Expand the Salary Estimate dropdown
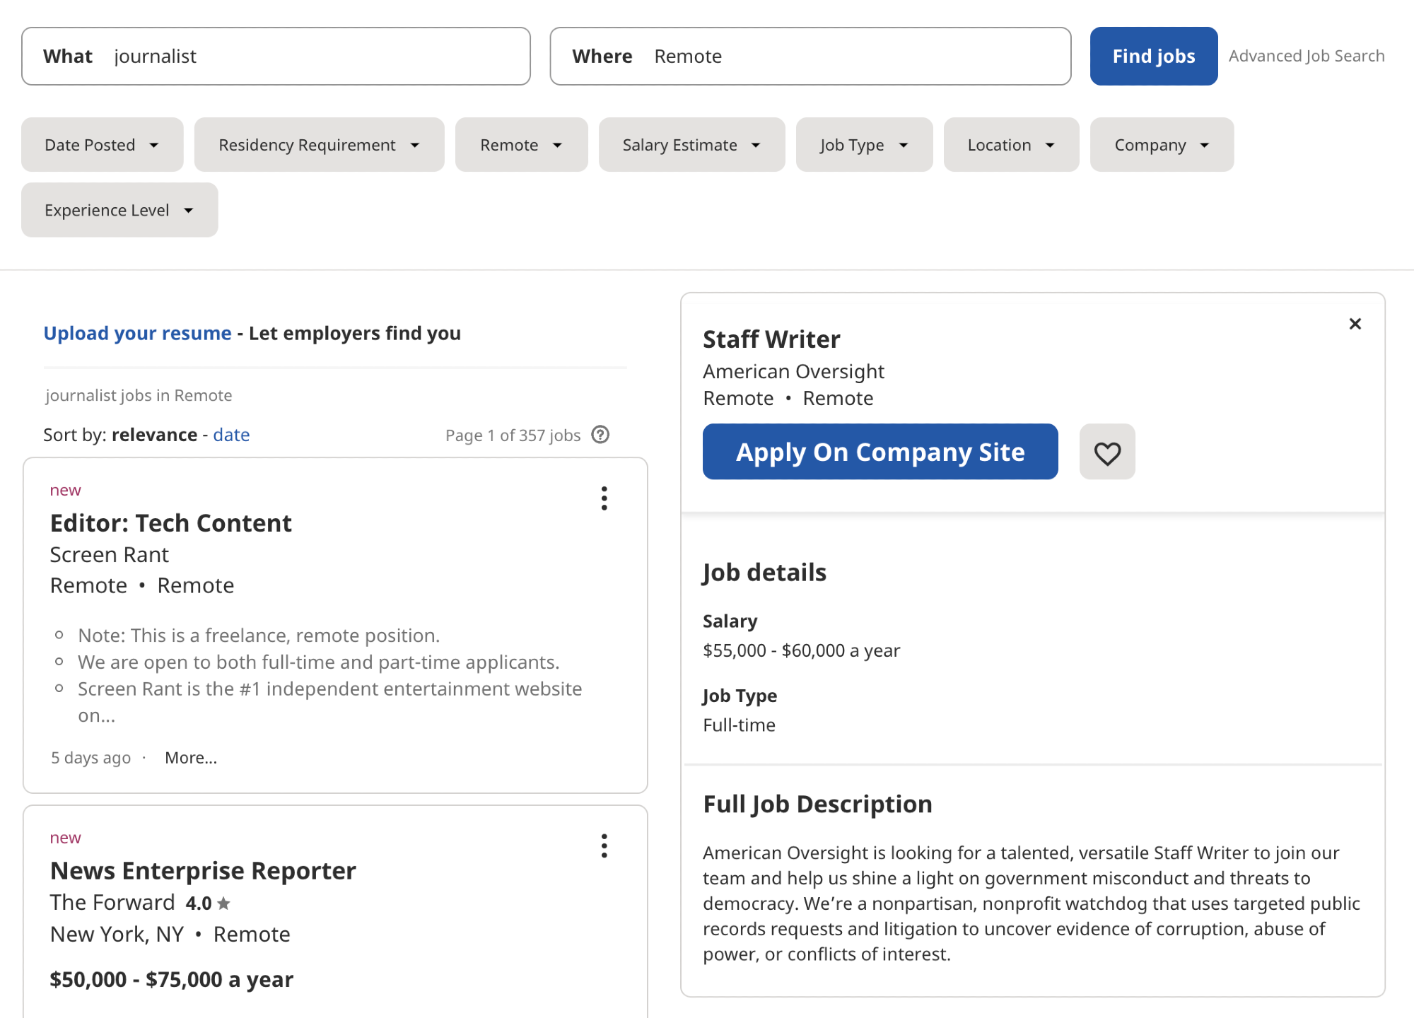Screen dimensions: 1414x1018 click(689, 144)
